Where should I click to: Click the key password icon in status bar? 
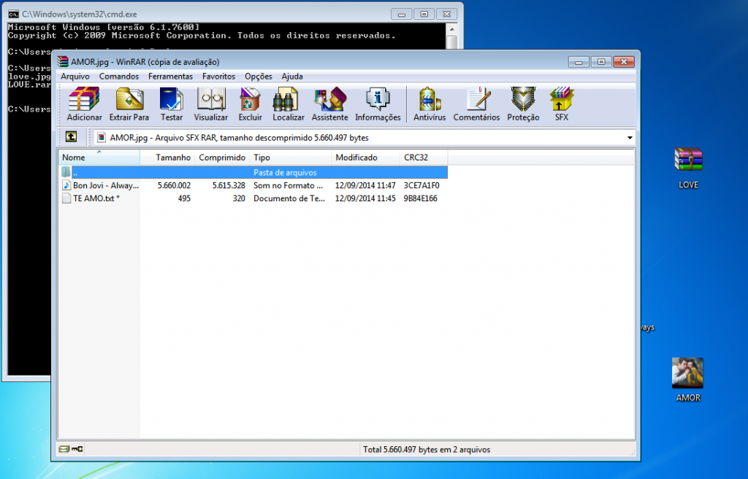[77, 449]
